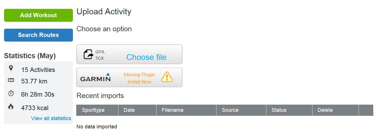Choose a file to upload
This screenshot has height=133, width=375.
(146, 57)
